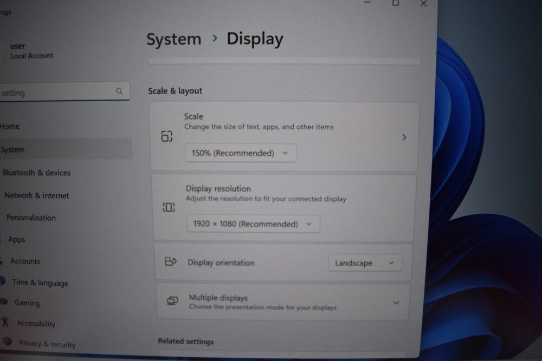Go to Home in sidebar
Image resolution: width=542 pixels, height=361 pixels.
(10, 126)
